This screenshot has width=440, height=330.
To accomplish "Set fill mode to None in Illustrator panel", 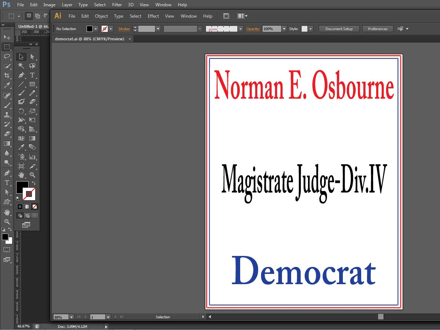I will pyautogui.click(x=34, y=207).
